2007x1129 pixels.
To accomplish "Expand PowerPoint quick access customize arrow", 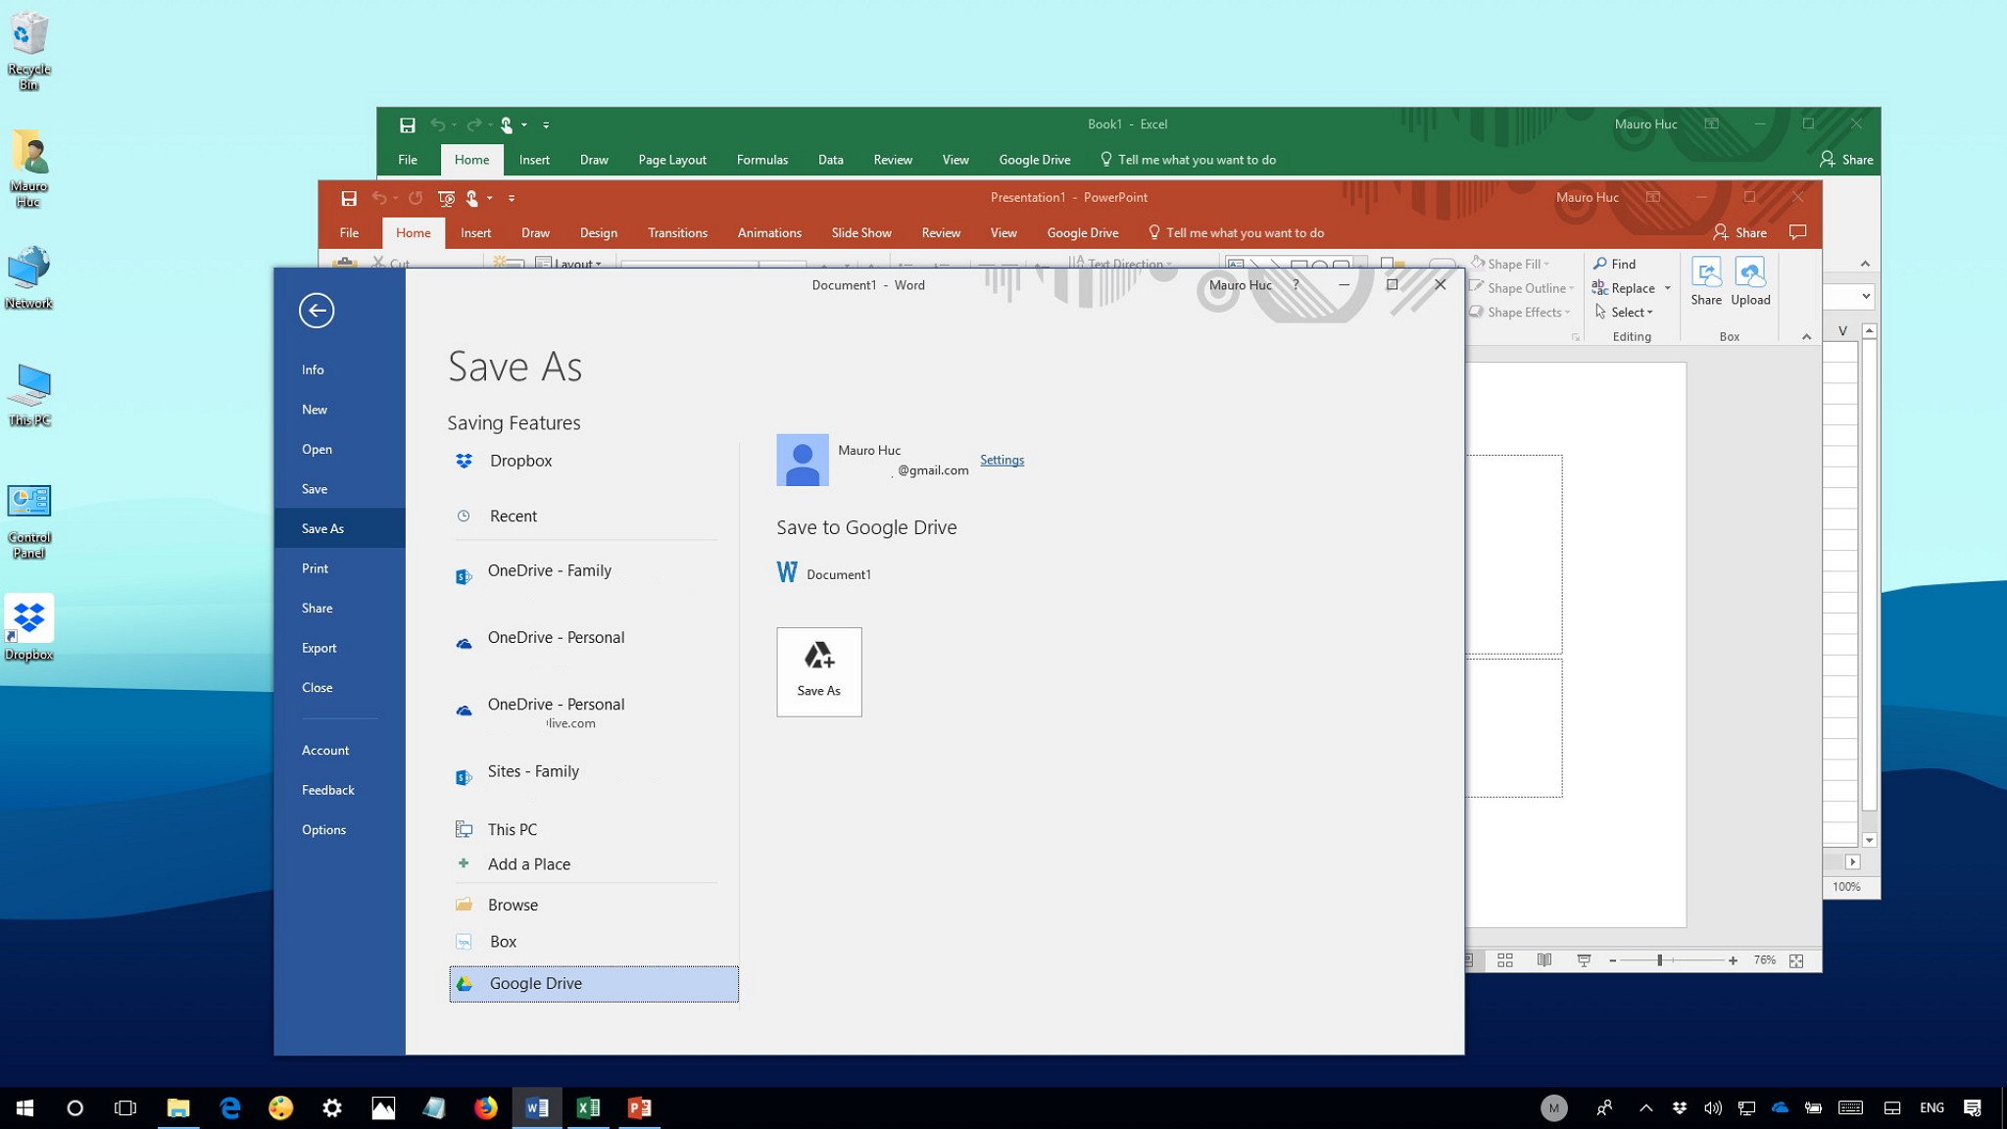I will (x=512, y=199).
